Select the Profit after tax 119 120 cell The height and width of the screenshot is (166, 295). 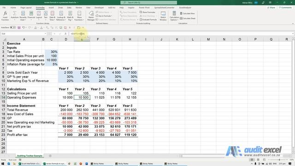(x=130, y=135)
